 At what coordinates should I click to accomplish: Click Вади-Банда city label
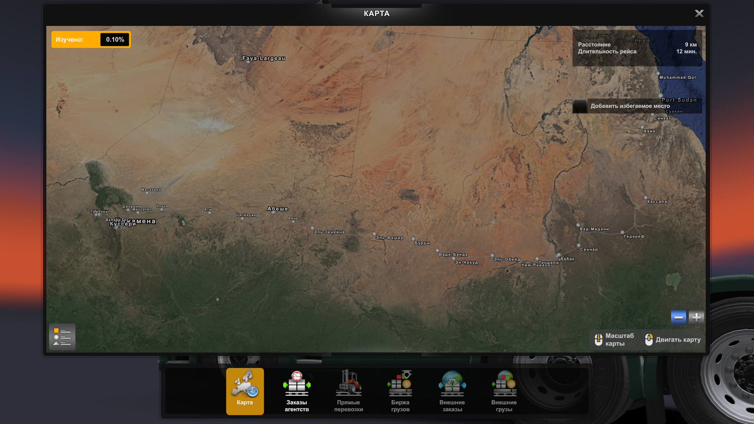tap(453, 254)
